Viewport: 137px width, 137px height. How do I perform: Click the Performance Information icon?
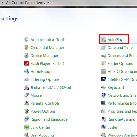(x=104, y=103)
